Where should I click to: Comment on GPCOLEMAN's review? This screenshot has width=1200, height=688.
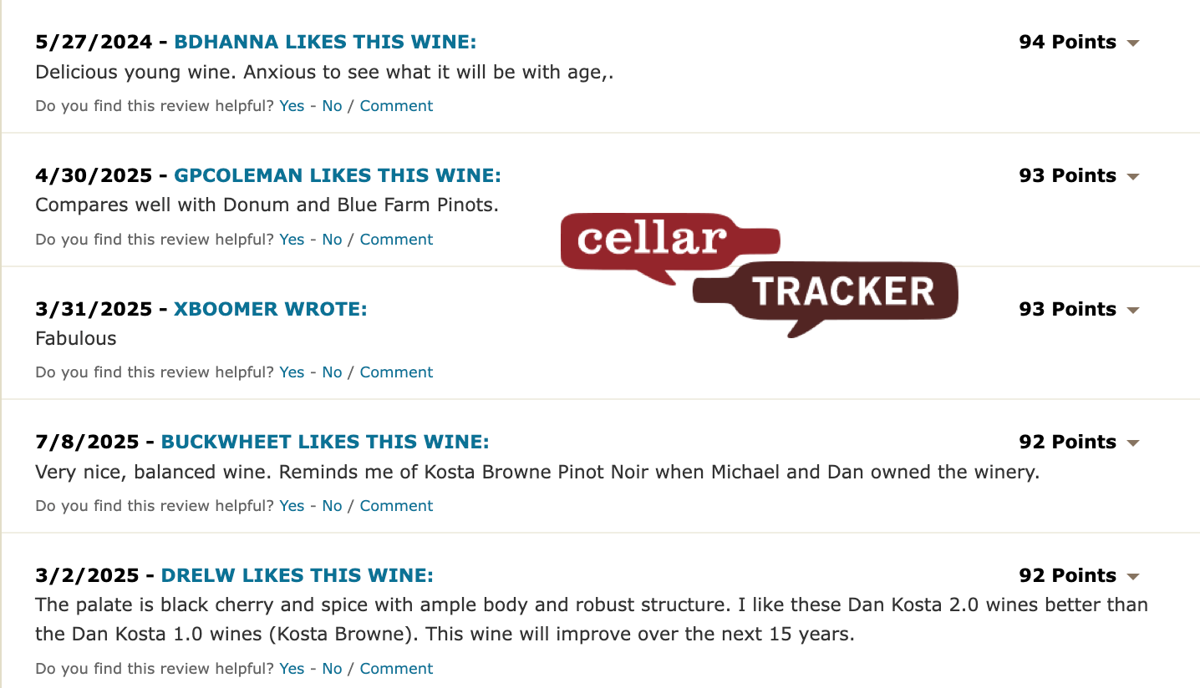click(x=396, y=240)
